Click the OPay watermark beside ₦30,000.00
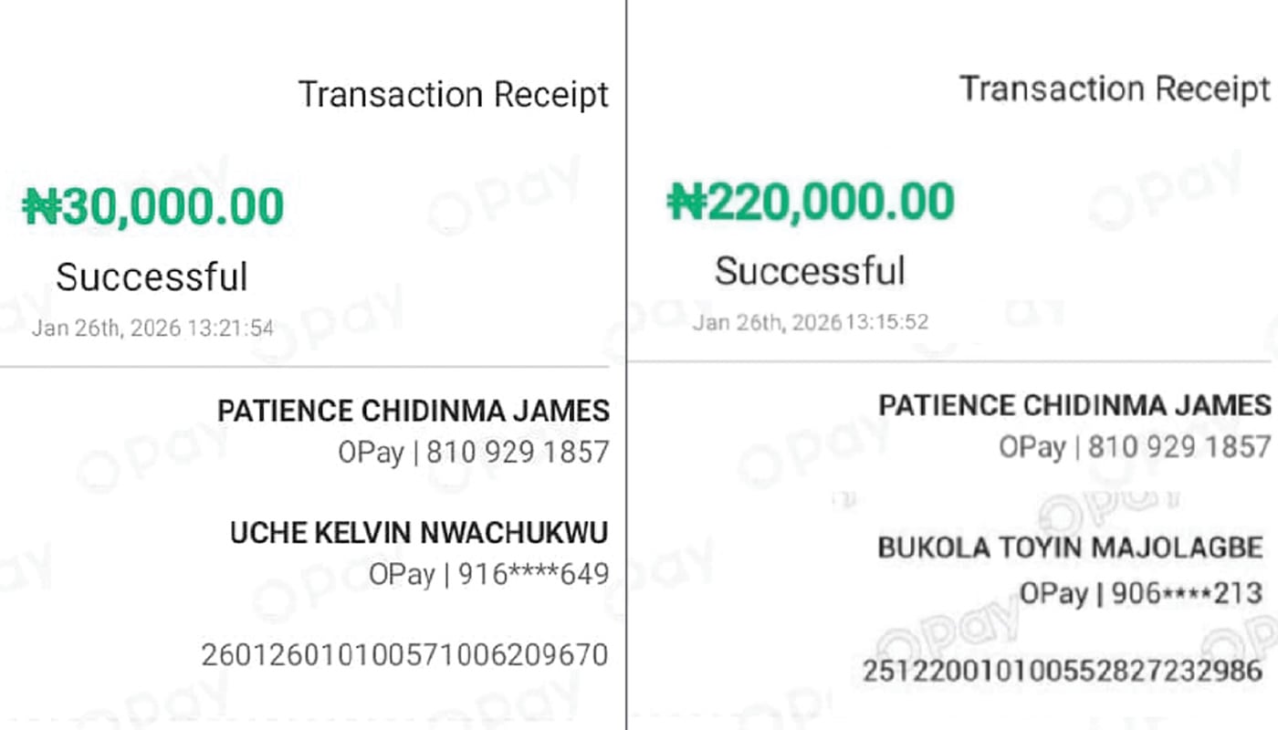 pos(504,194)
